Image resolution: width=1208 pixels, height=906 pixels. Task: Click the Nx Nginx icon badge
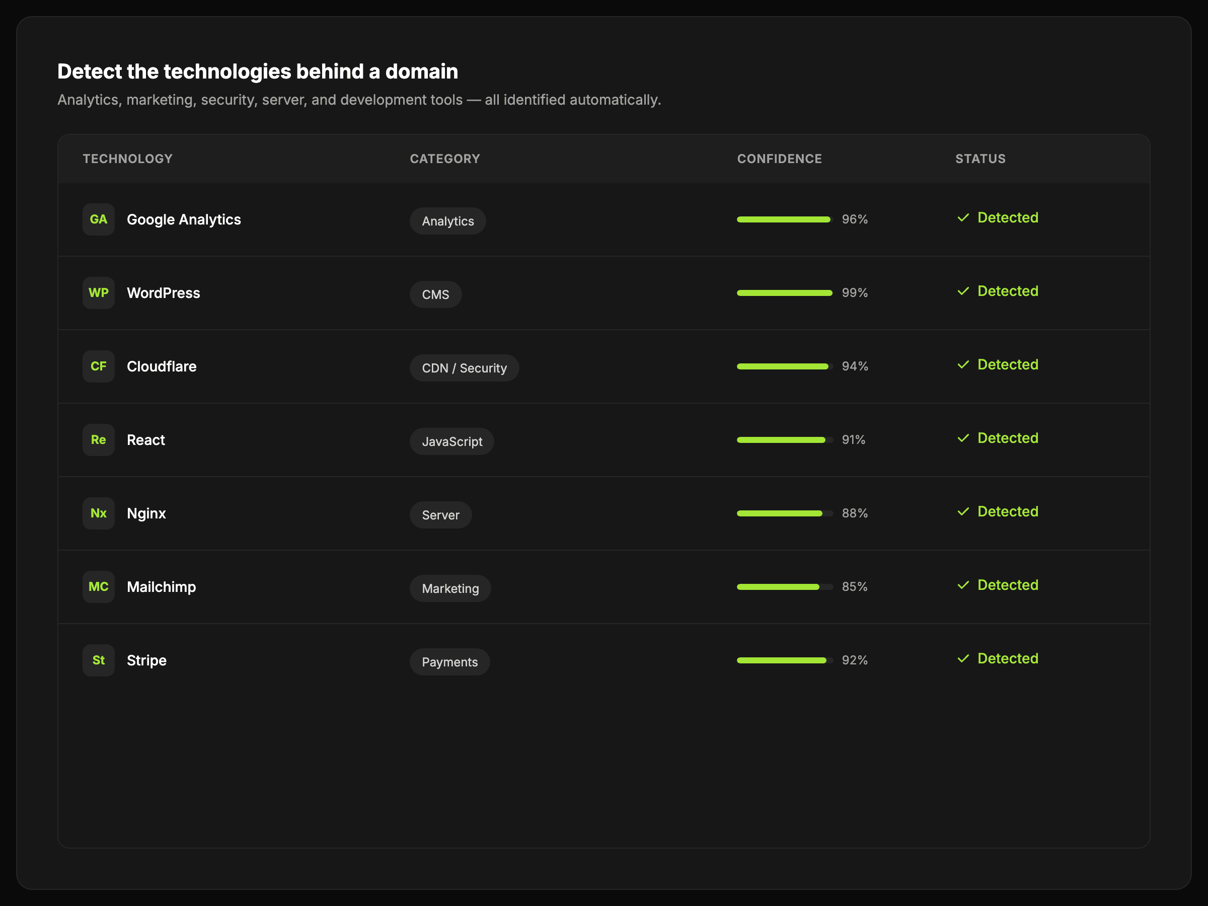point(98,513)
